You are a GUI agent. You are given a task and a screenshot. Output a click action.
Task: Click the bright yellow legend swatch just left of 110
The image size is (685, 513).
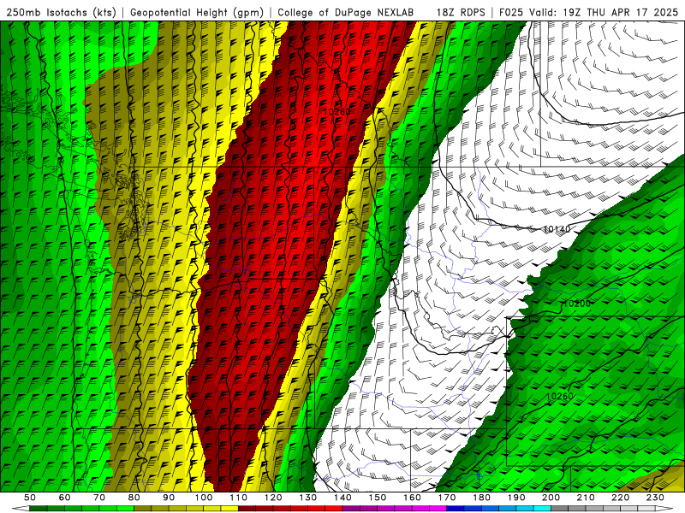[229, 509]
